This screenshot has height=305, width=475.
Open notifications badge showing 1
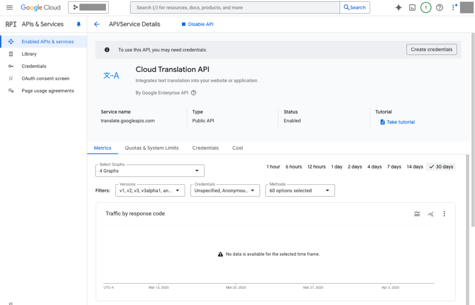(426, 7)
